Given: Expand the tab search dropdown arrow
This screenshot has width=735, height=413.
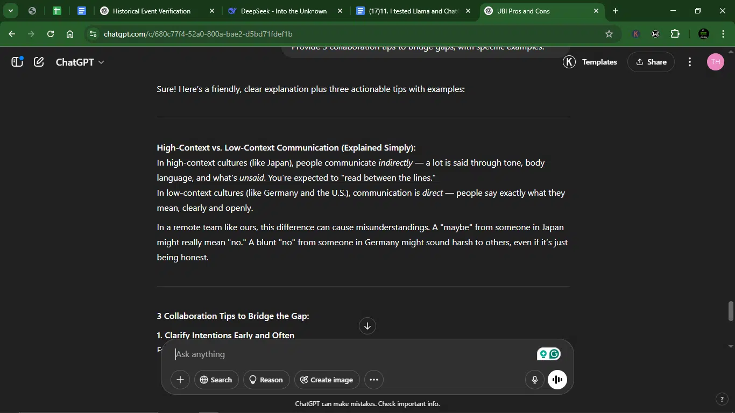Looking at the screenshot, I should click(10, 11).
